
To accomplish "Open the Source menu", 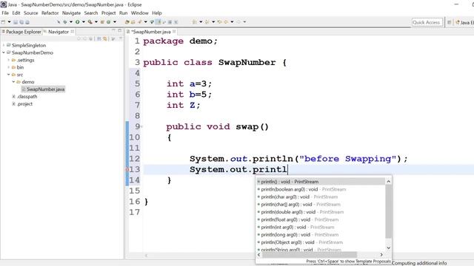I will tap(31, 13).
